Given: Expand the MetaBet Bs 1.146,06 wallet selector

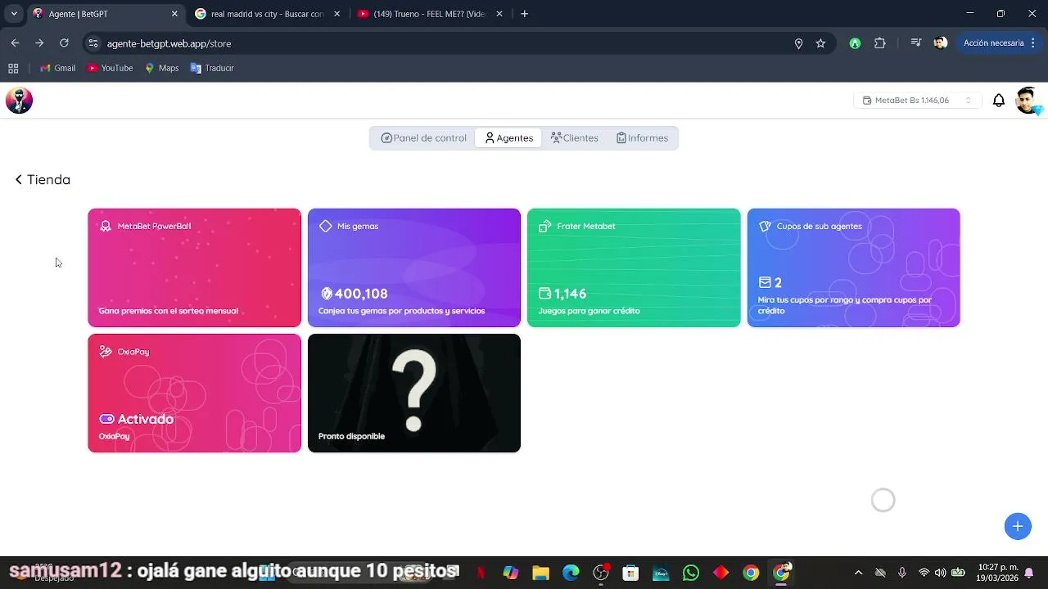Looking at the screenshot, I should click(x=917, y=101).
